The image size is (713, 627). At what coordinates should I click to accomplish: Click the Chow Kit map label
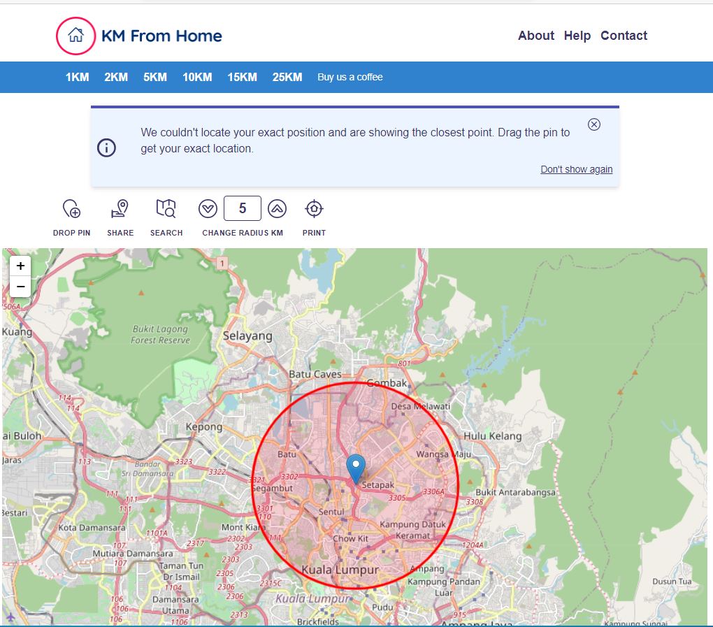350,538
